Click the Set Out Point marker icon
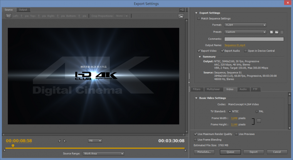The image size is (293, 160). [65, 141]
